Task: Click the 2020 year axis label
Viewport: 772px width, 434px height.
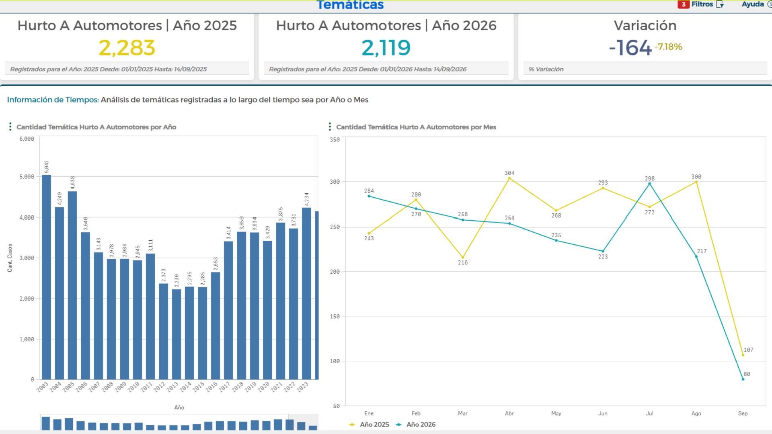Action: tap(264, 387)
